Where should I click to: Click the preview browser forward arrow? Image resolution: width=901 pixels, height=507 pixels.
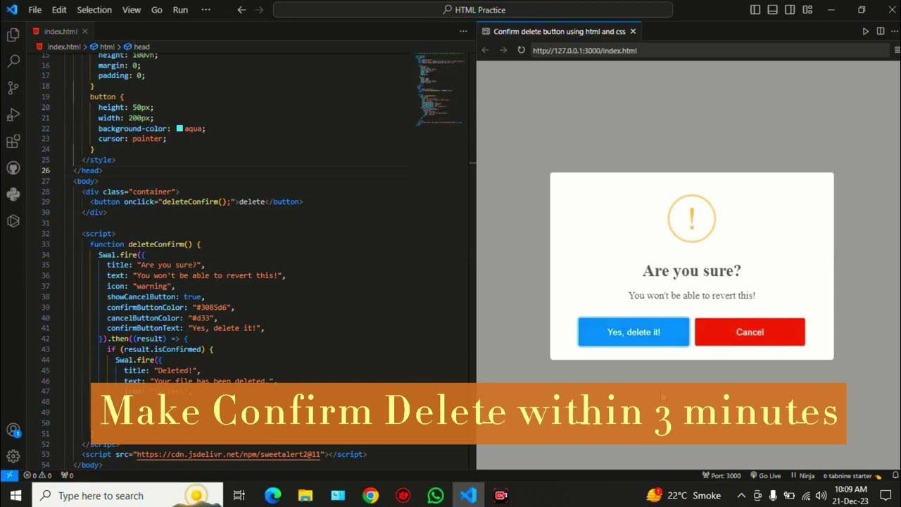pos(503,50)
